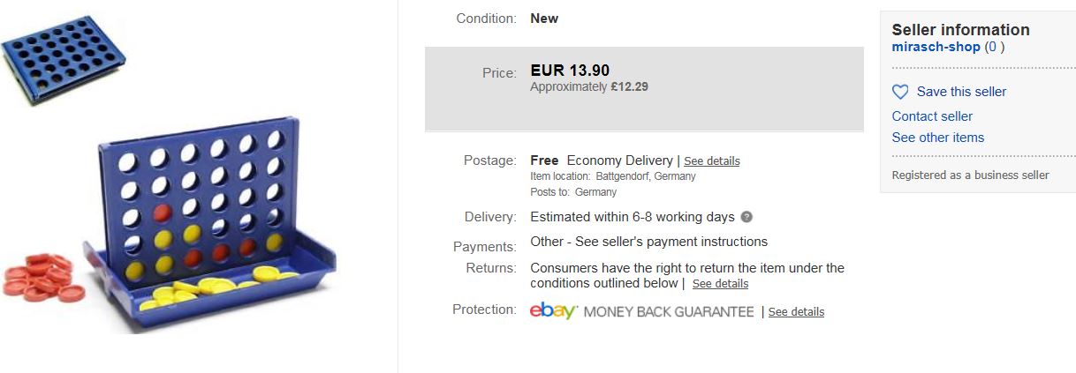Click the EUR 13.90 price
Screen dimensions: 1076x373
570,71
